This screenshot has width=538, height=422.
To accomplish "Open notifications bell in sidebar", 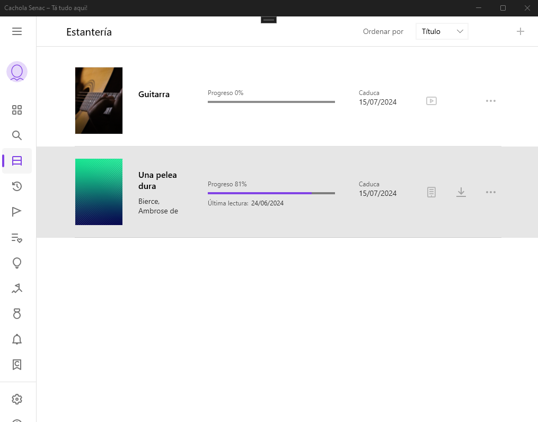I will click(17, 339).
